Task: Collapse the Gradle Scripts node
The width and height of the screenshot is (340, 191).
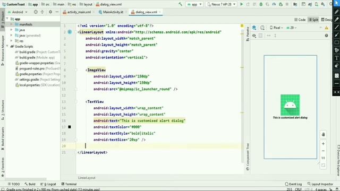Action: (7, 46)
